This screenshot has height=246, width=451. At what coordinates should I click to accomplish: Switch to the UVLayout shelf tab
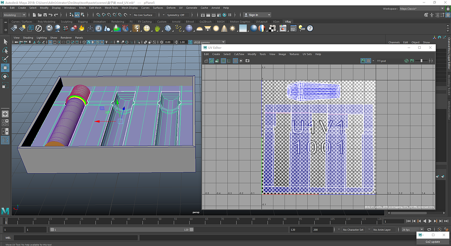pos(261,22)
